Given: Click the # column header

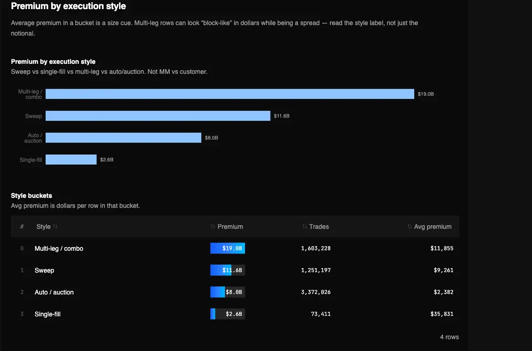Looking at the screenshot, I should [x=22, y=227].
